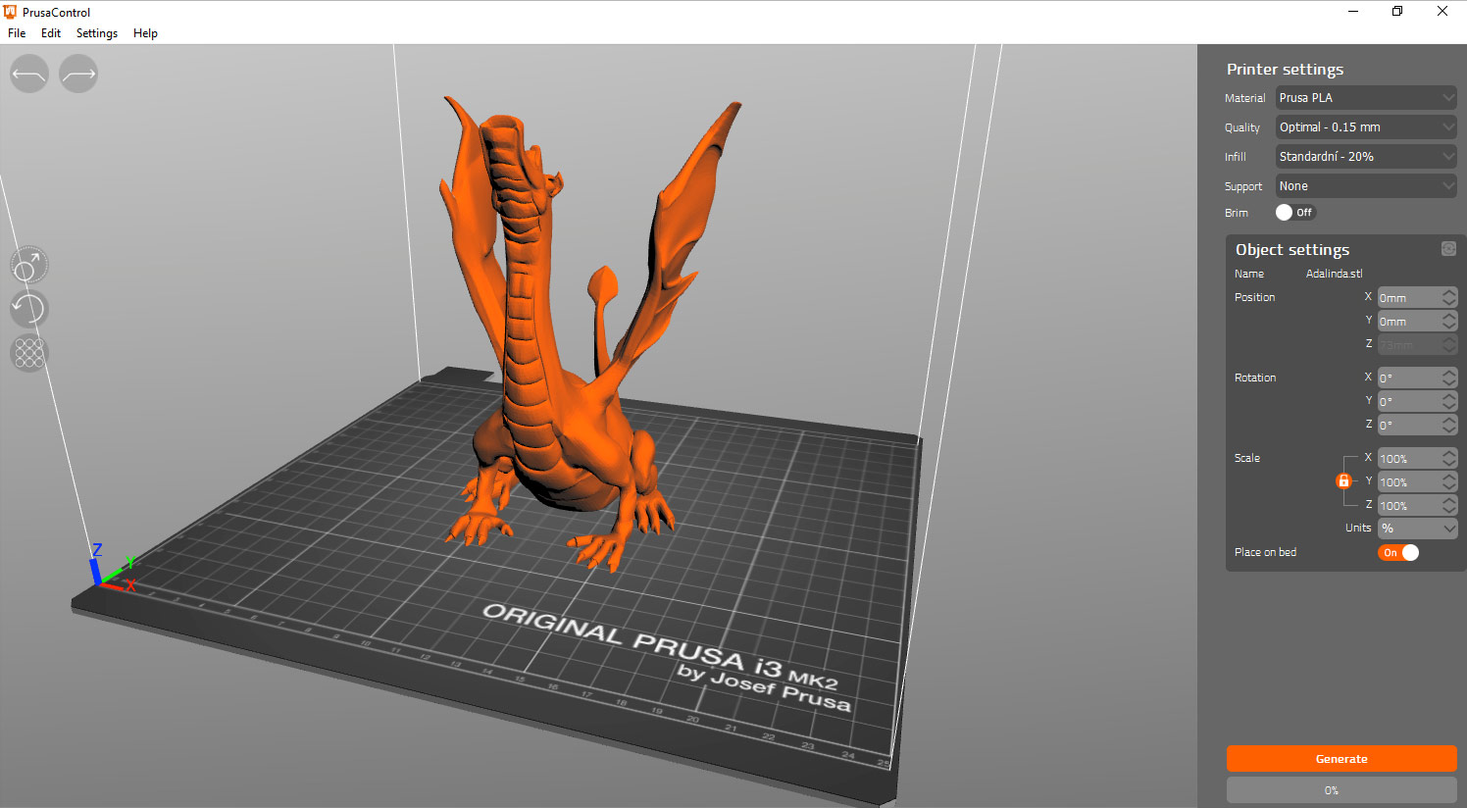Click the reset icon in Object settings header
1467x808 pixels.
click(x=1448, y=249)
